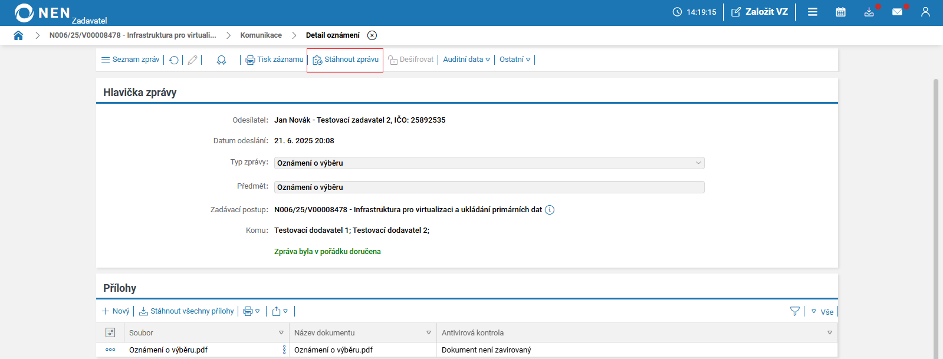
Task: Navigate to Komunikace breadcrumb
Action: point(261,35)
